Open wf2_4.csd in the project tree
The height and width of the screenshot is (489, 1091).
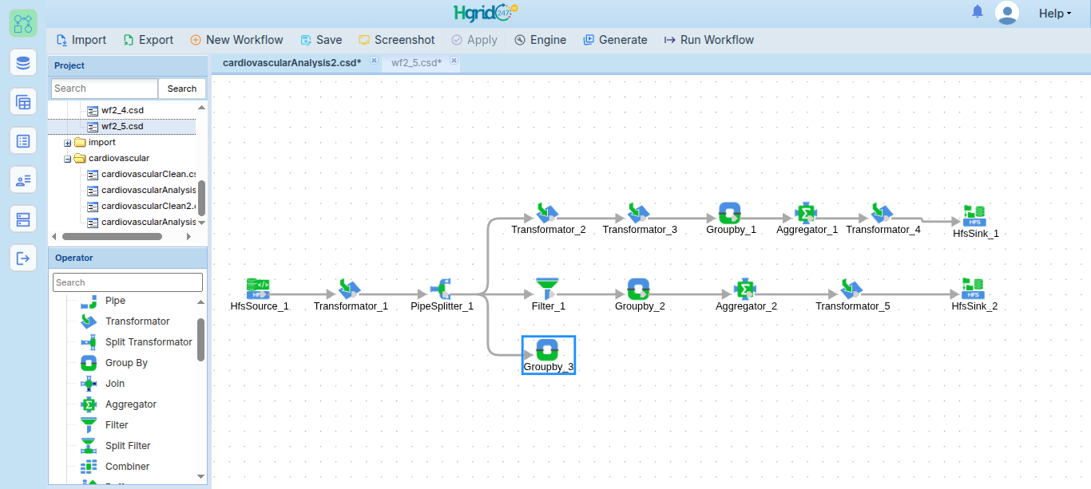[x=122, y=110]
